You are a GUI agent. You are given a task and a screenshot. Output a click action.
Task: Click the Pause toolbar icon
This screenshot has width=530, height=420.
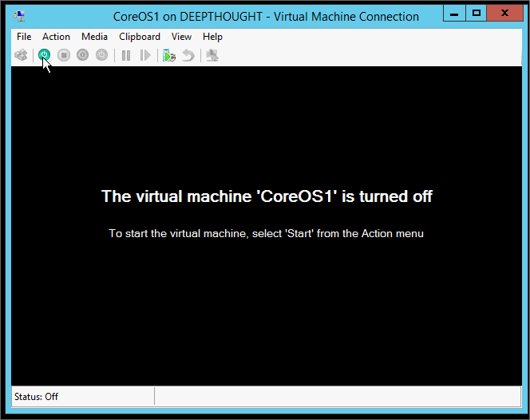126,55
